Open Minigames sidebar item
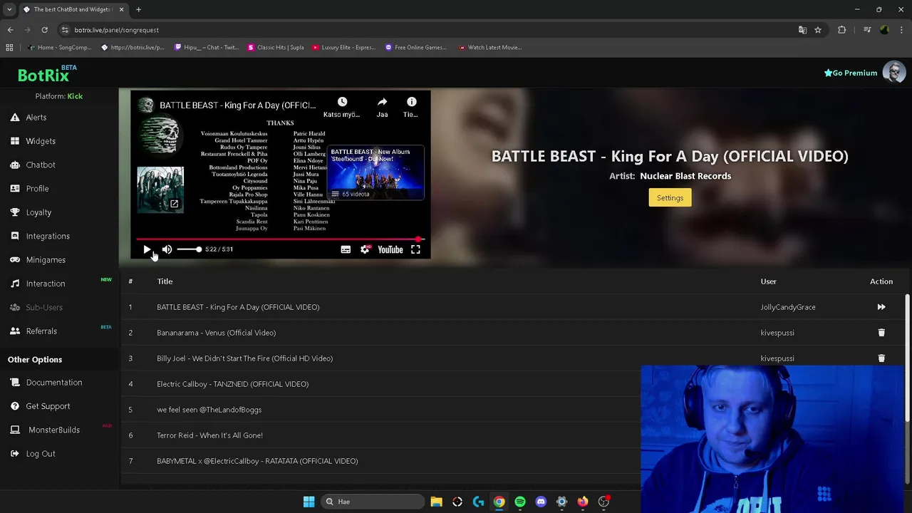 (46, 260)
